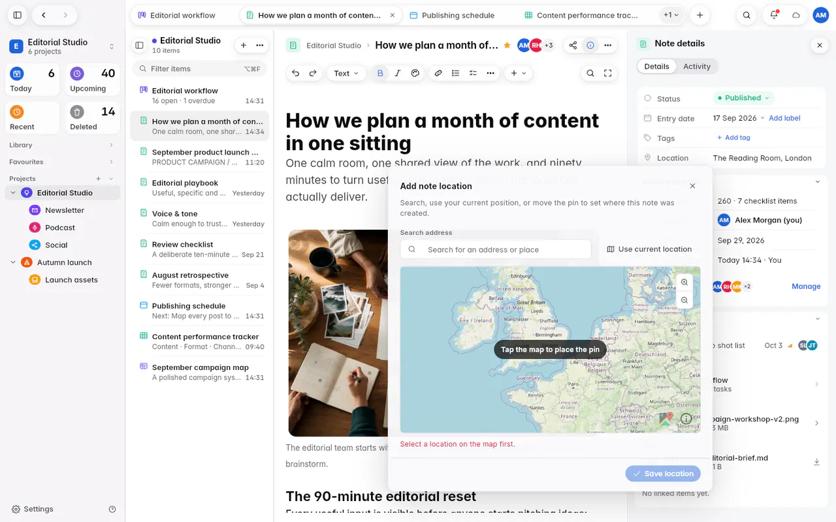The height and width of the screenshot is (522, 836).
Task: Enter fullscreen editor mode
Action: coord(608,73)
